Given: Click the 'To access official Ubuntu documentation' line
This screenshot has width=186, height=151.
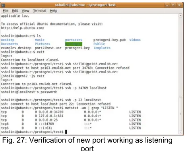Looking at the screenshot, I should 52,24.
